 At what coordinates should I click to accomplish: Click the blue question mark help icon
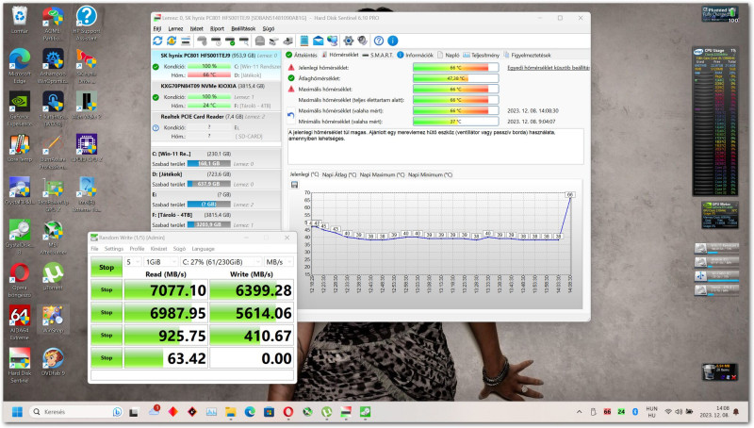click(379, 41)
